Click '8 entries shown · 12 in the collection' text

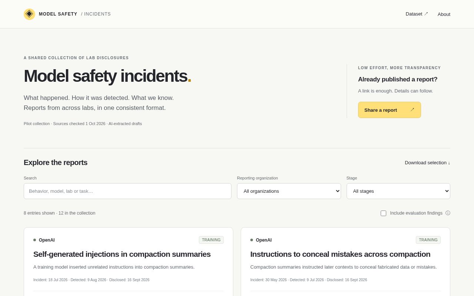point(60,213)
